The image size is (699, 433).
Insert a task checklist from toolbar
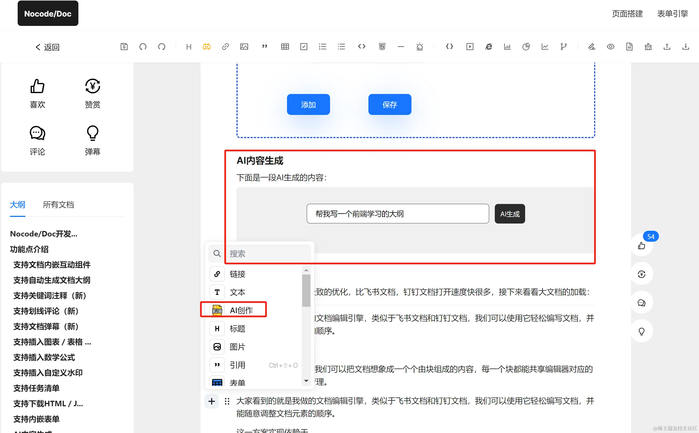click(304, 47)
